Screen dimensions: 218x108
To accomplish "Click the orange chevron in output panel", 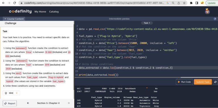I will point(147,88).
